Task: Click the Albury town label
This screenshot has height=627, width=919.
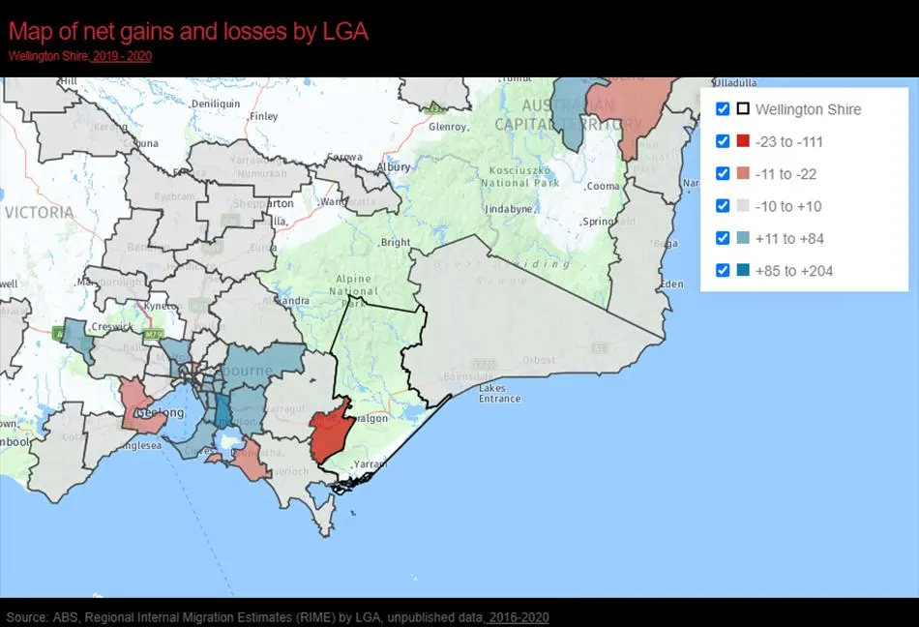Action: [394, 167]
